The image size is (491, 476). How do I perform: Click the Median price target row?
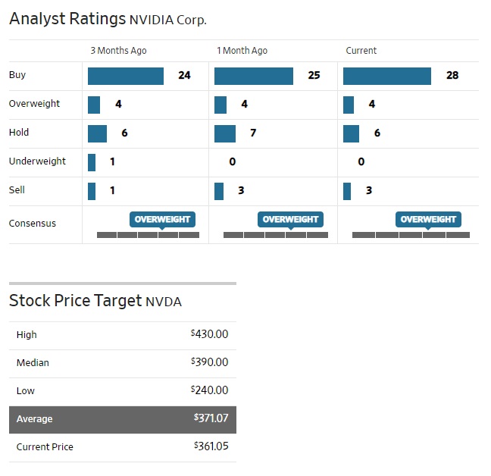123,363
